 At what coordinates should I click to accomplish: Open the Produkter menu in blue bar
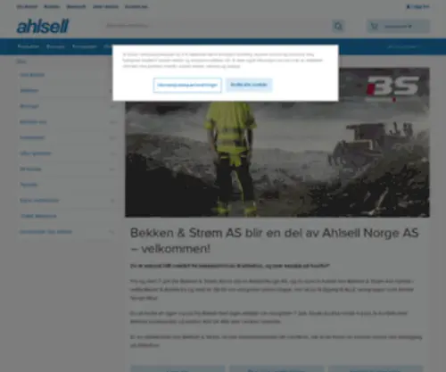point(29,46)
